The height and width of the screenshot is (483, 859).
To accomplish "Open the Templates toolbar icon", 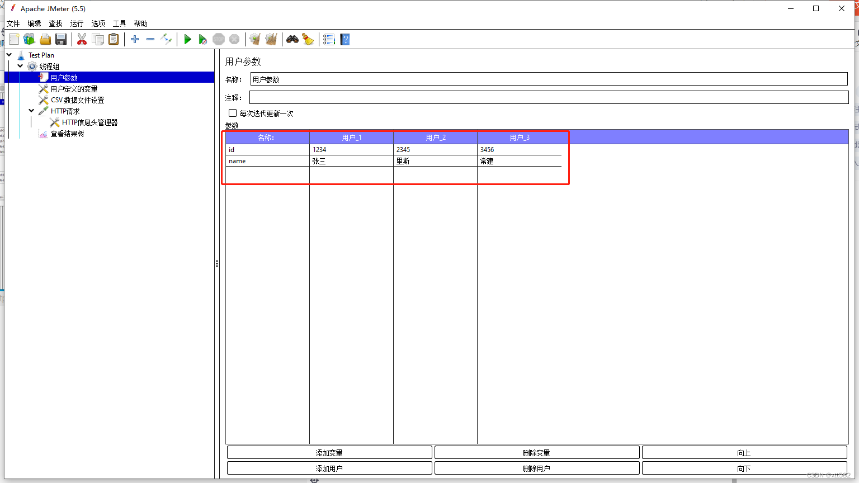I will coord(29,39).
